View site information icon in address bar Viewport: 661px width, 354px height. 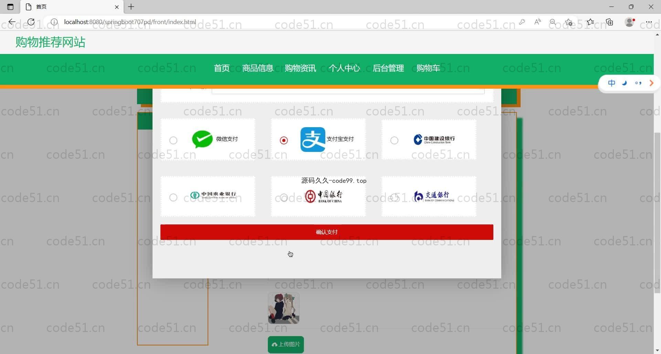[54, 22]
